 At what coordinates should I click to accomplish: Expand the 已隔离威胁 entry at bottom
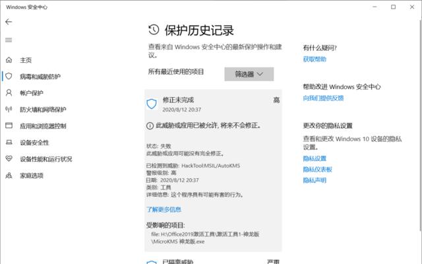click(213, 261)
